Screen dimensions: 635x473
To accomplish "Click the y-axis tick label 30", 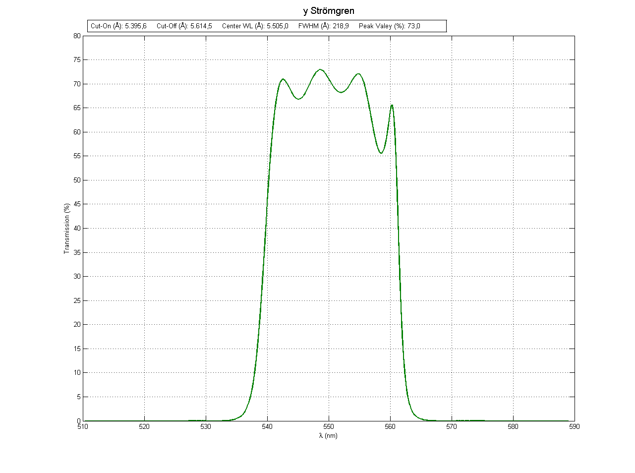I will 77,277.
